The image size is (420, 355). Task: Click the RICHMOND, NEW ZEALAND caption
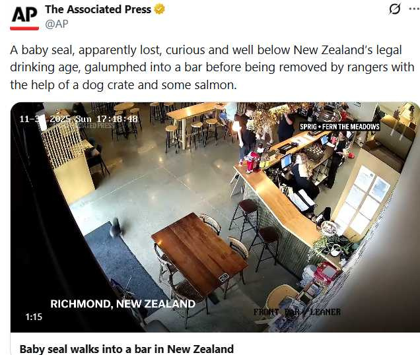(x=123, y=304)
